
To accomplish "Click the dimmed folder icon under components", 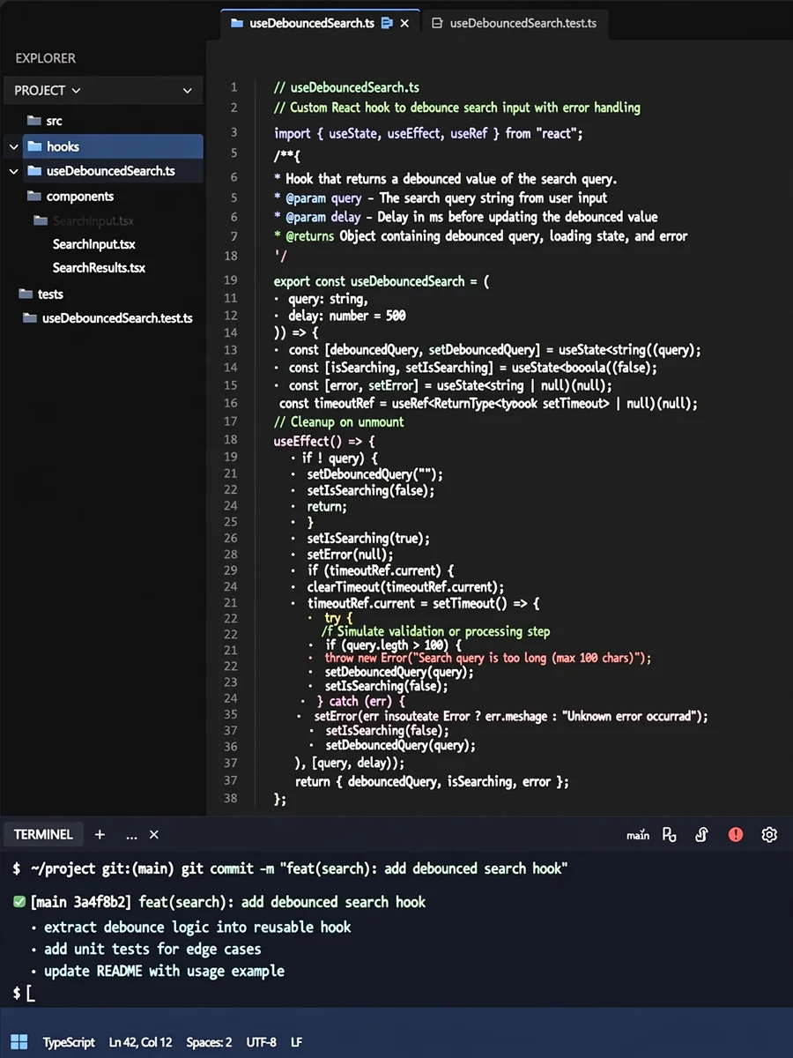I will pos(41,220).
